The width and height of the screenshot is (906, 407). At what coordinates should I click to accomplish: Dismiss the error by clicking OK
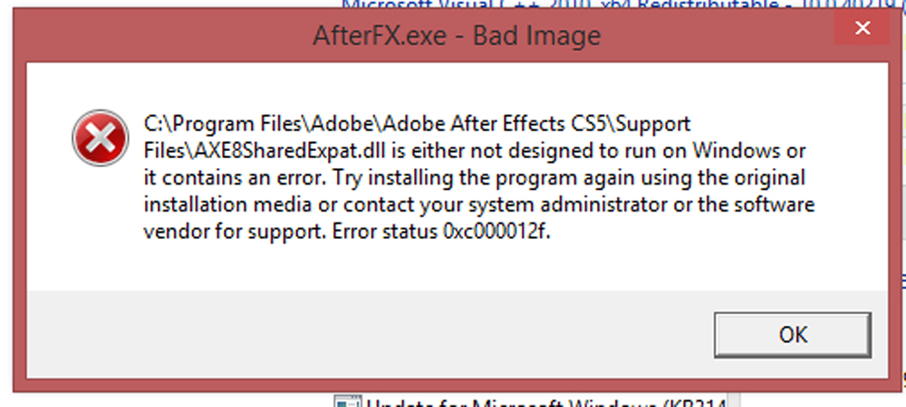[792, 335]
